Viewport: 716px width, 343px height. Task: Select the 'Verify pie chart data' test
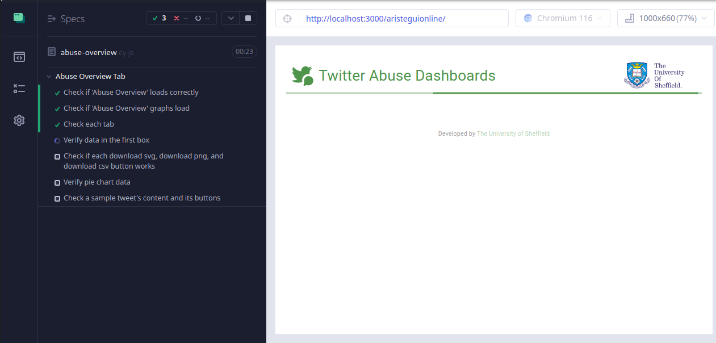click(x=97, y=182)
